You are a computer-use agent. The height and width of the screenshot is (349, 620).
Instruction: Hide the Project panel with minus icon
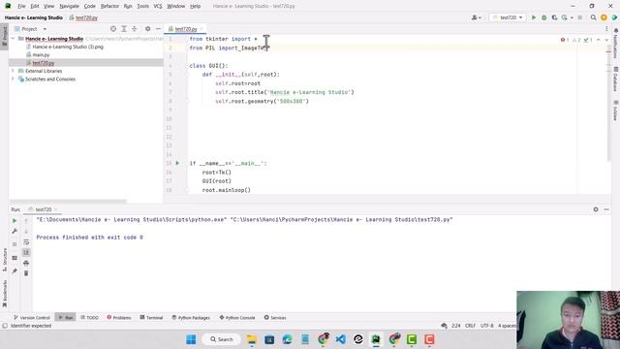coord(158,29)
